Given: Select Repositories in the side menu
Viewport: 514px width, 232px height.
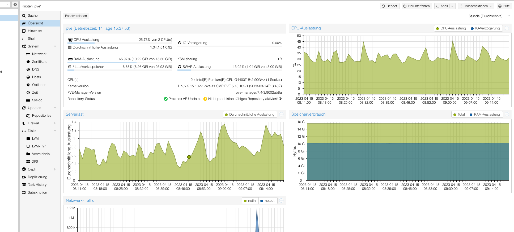Looking at the screenshot, I should click(40, 116).
